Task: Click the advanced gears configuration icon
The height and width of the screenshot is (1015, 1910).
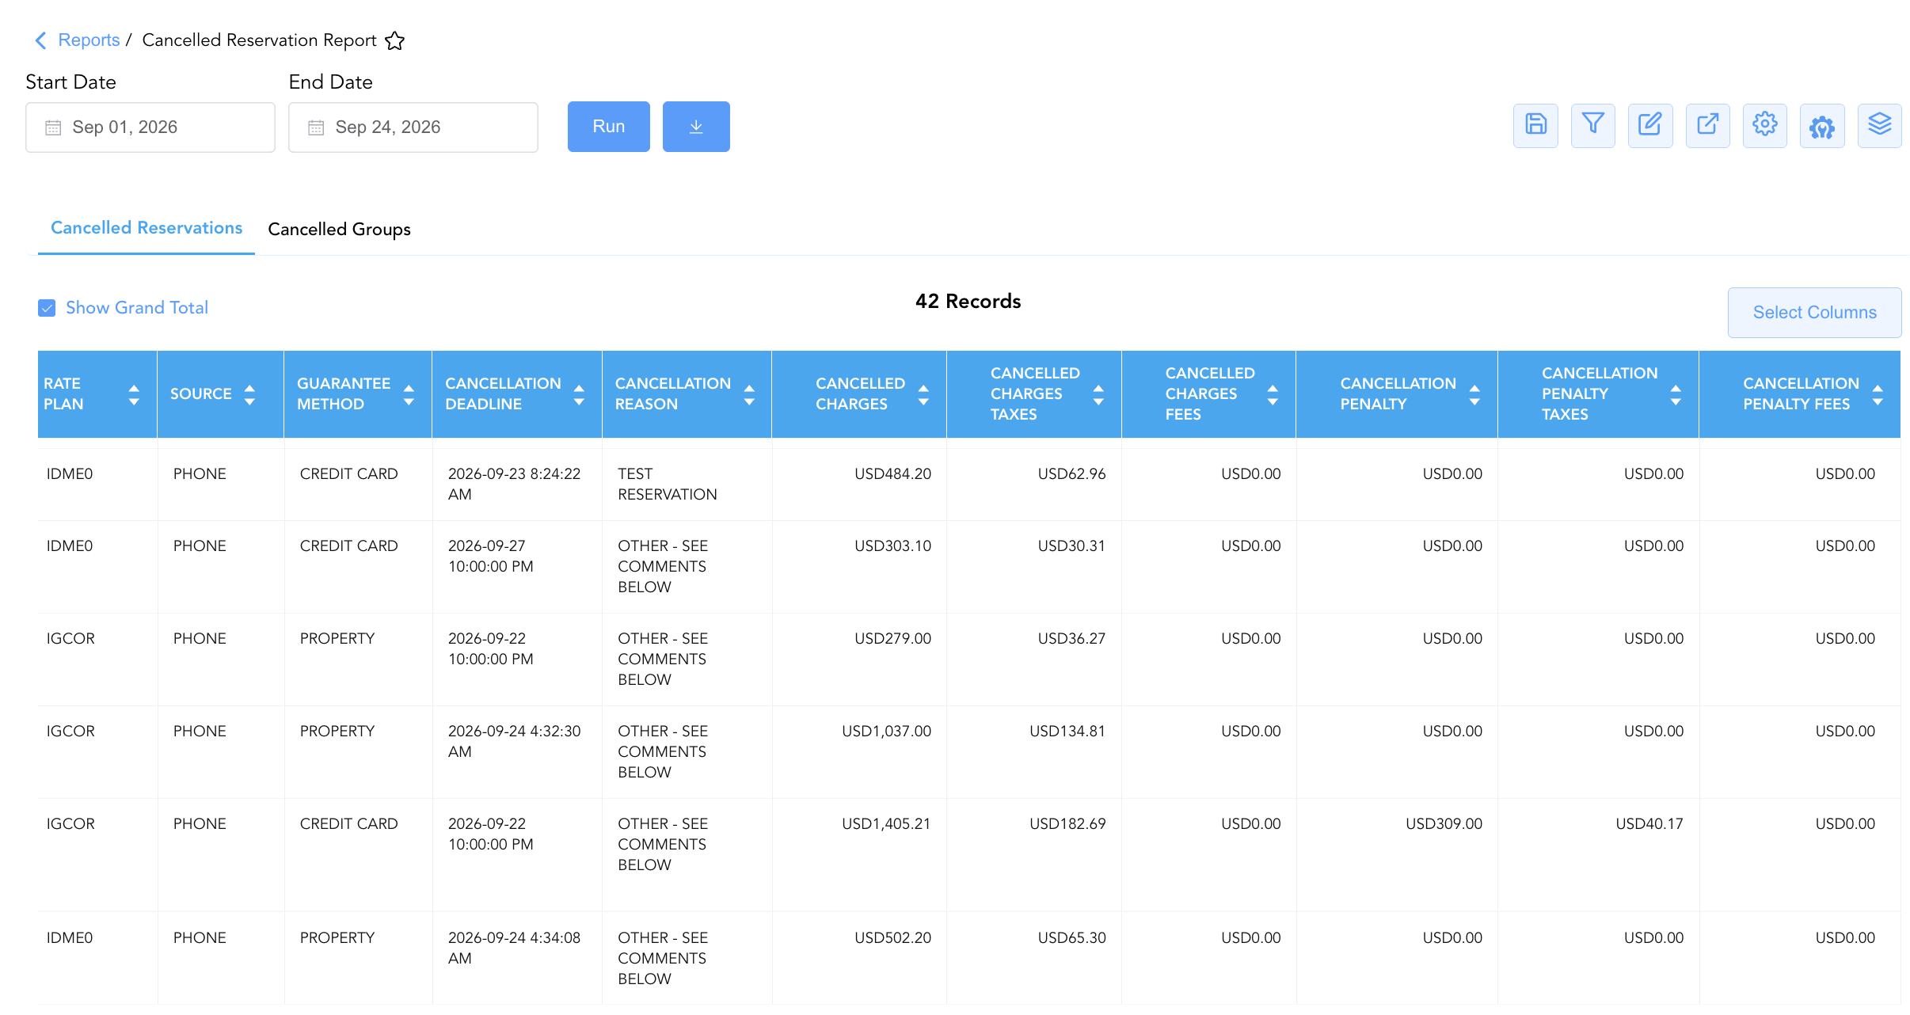Action: (1822, 125)
